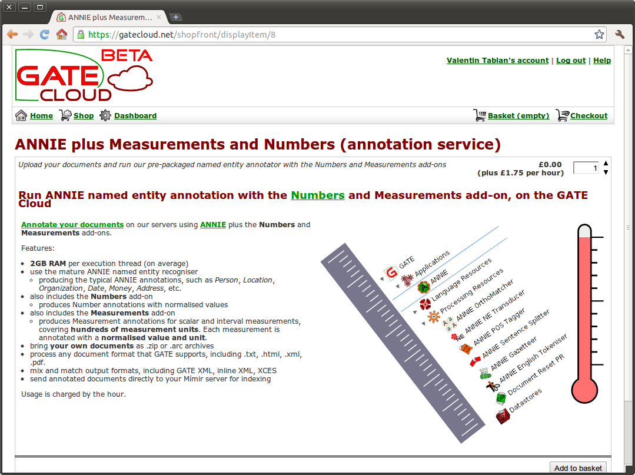Click the ANNIE Gazetteer icon
Screen dimensions: 635x475
pos(485,373)
